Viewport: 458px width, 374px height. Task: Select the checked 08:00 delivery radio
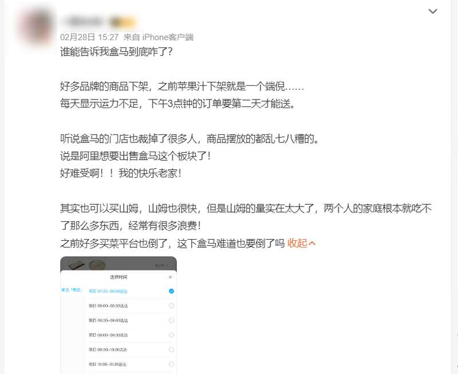coord(171,291)
